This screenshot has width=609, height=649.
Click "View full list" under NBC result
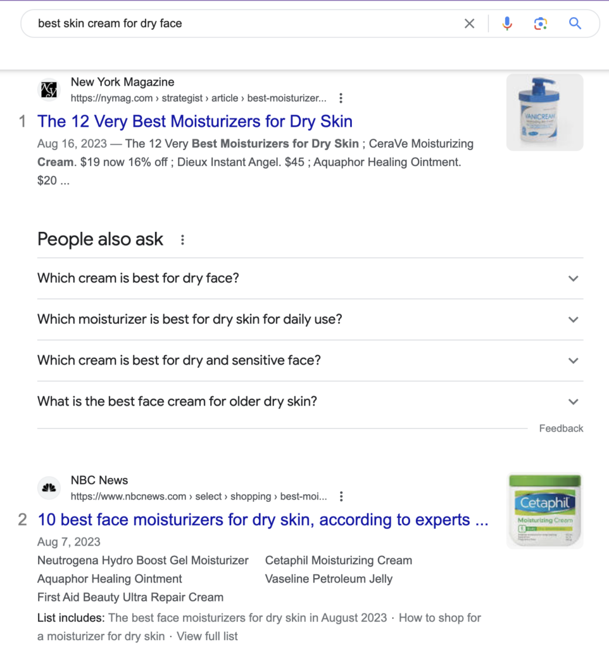click(207, 636)
